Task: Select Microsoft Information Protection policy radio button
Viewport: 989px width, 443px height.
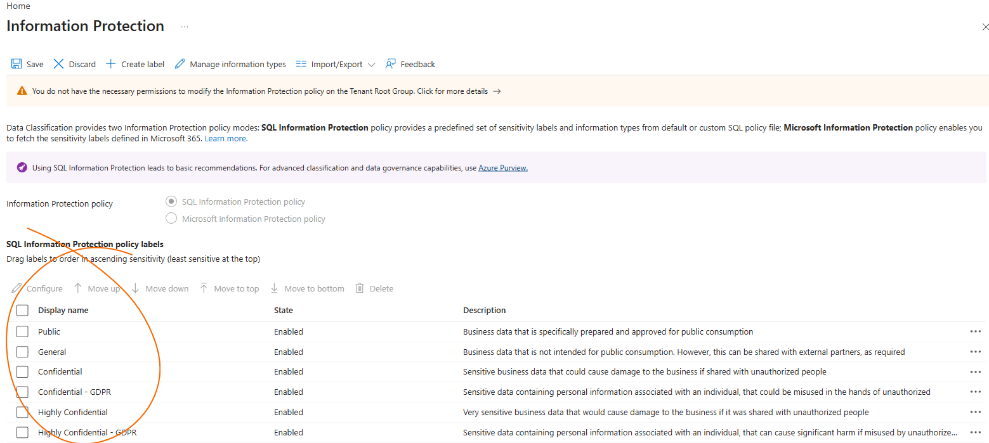Action: pyautogui.click(x=171, y=219)
